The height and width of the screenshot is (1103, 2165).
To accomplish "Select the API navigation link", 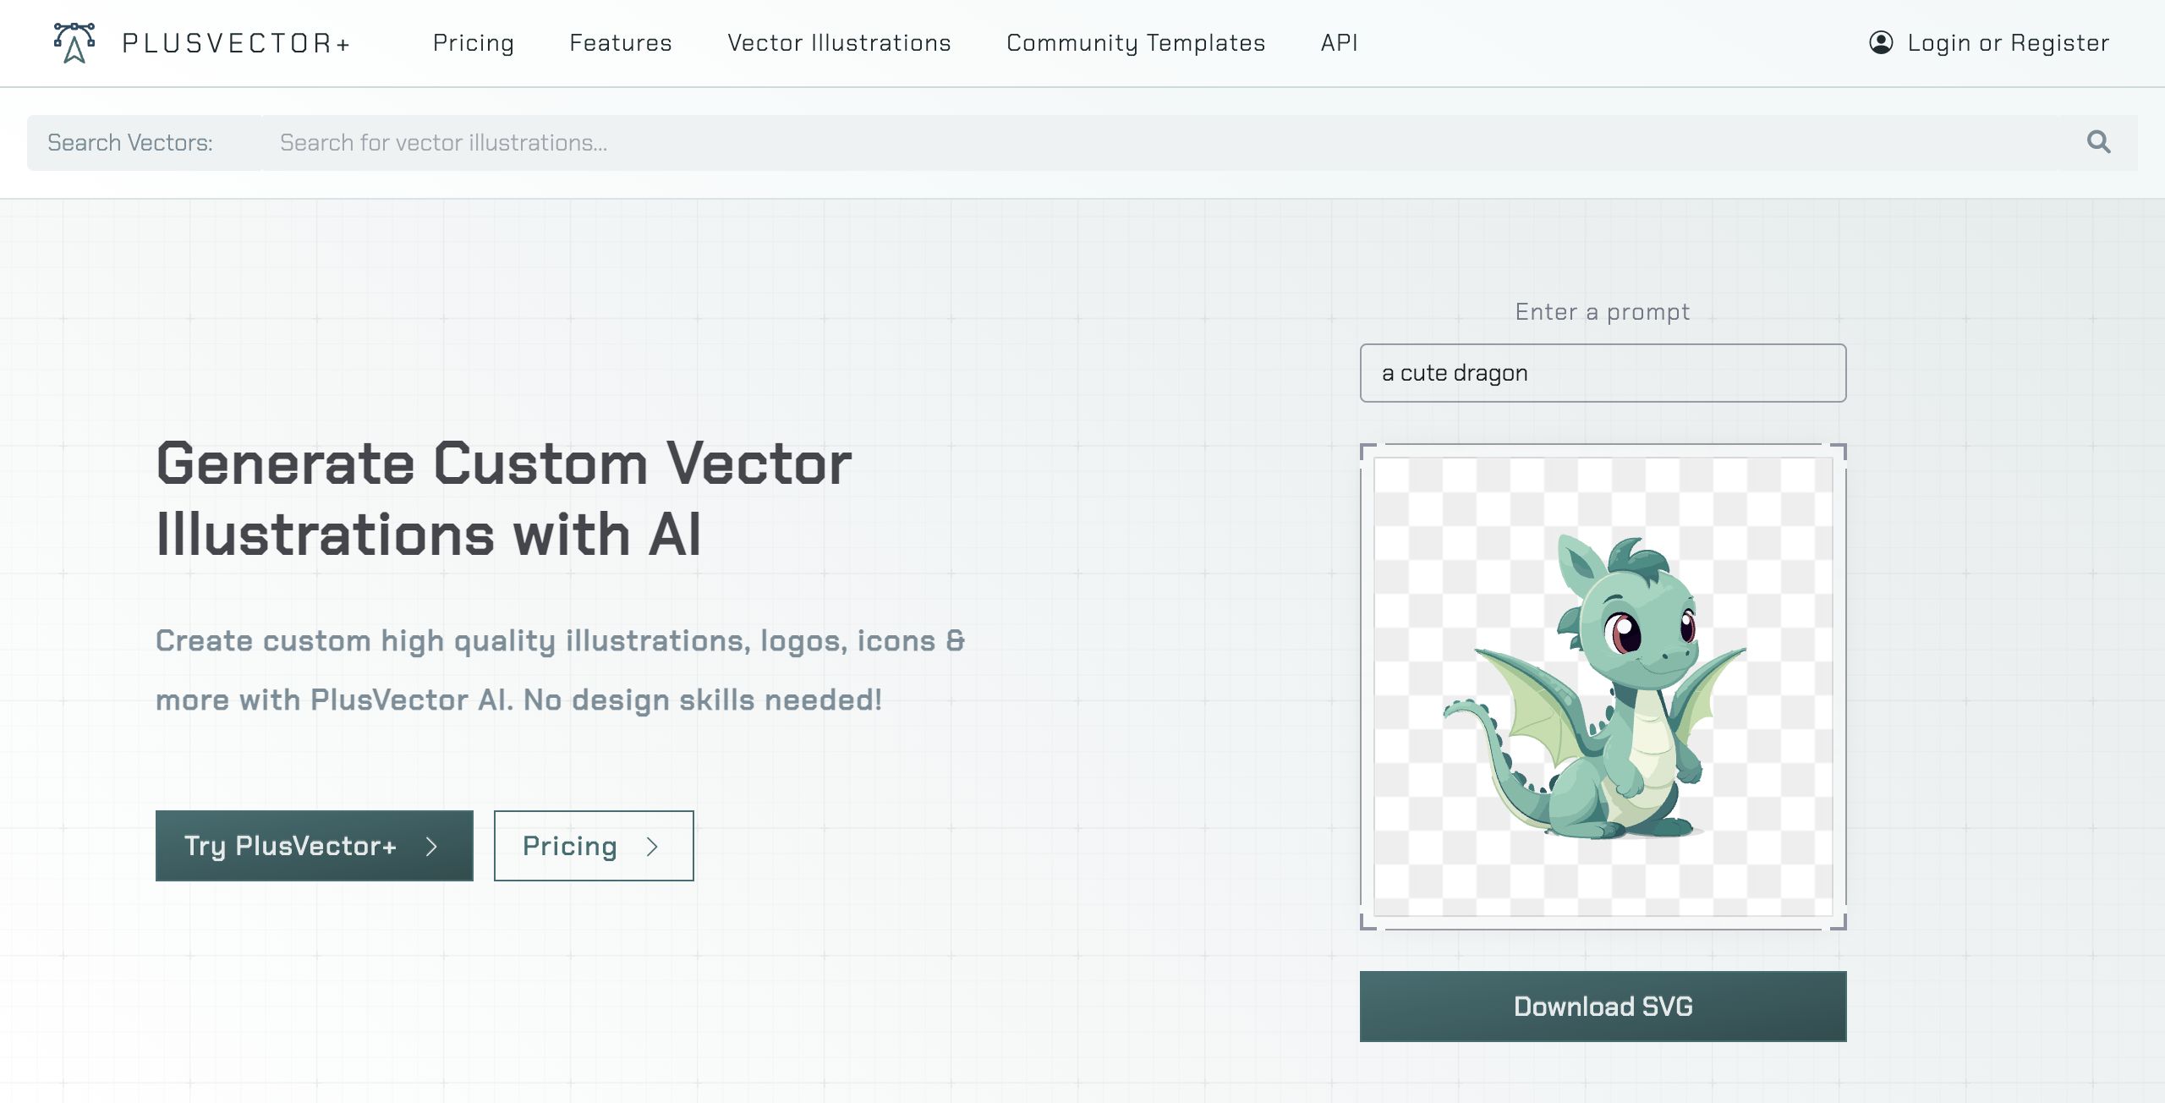I will click(x=1340, y=42).
